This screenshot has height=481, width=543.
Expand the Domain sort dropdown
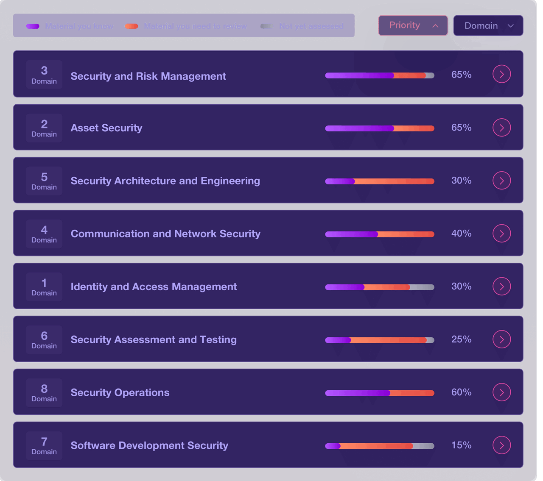pos(488,25)
